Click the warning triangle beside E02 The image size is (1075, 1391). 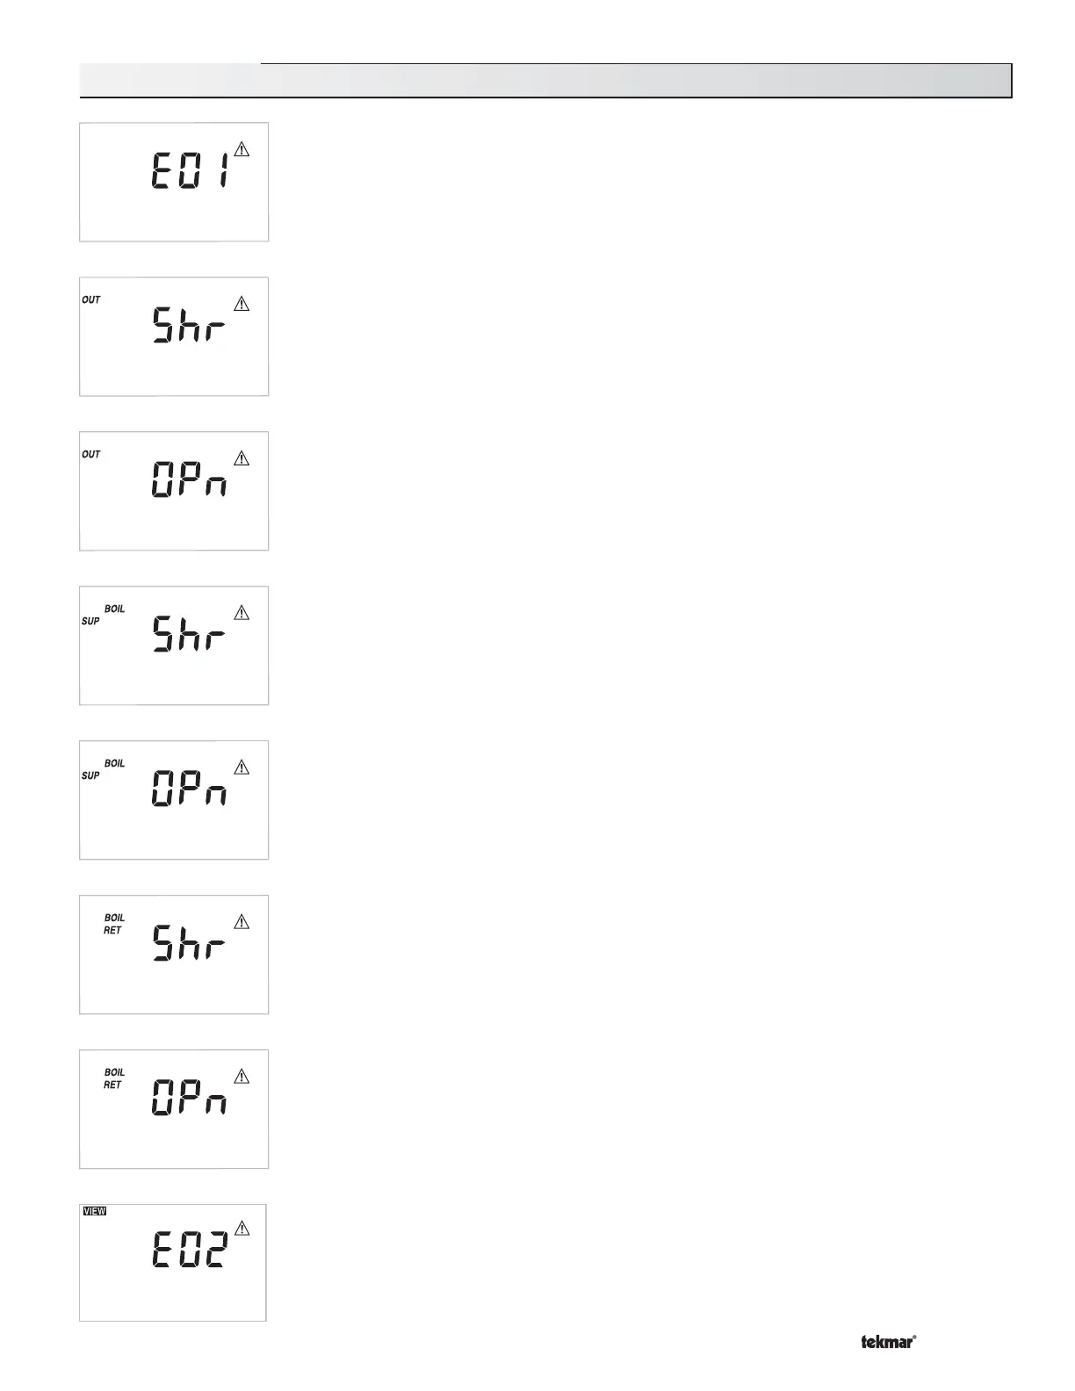242,1228
